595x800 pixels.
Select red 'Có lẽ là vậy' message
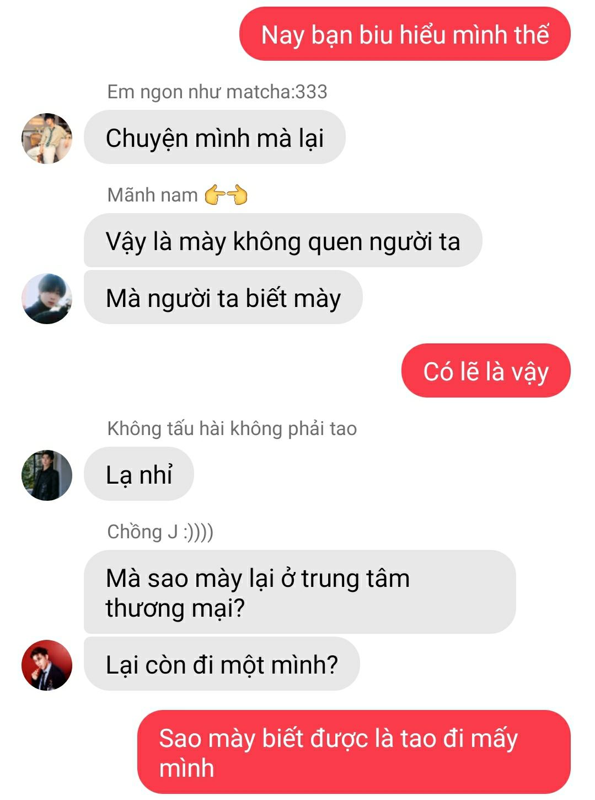[486, 370]
